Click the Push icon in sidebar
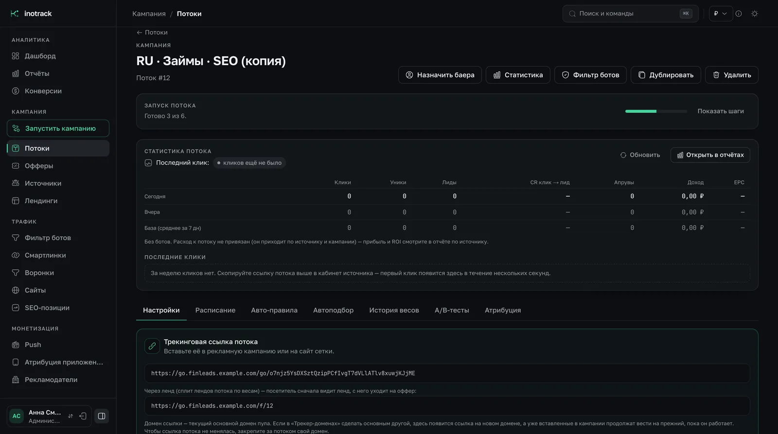This screenshot has height=434, width=778. [16, 345]
